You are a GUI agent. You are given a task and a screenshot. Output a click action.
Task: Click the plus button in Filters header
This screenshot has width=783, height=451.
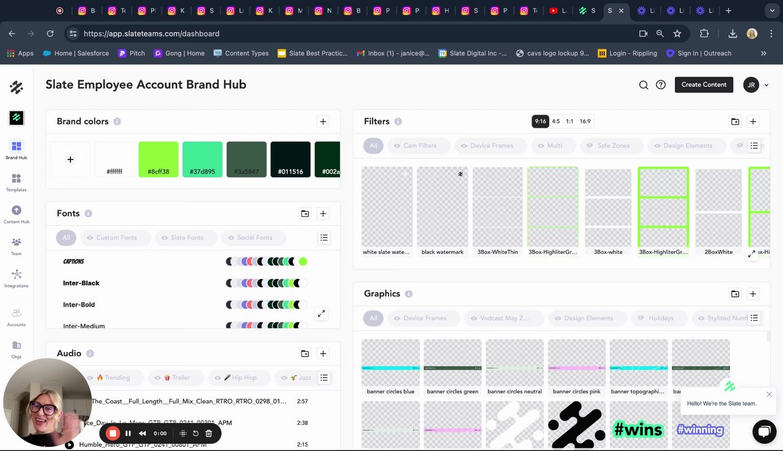tap(753, 122)
